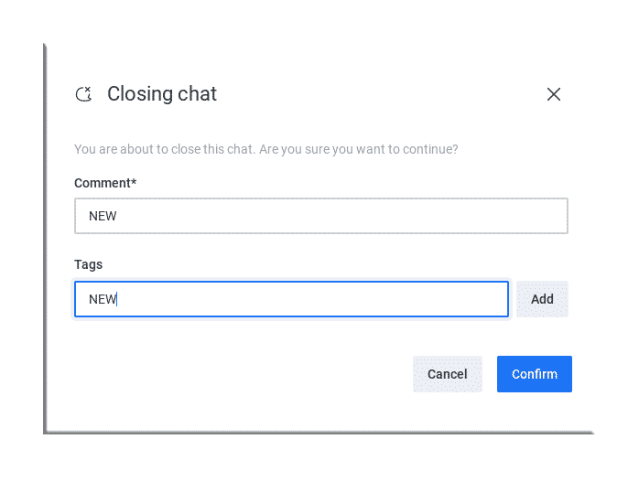Viewport: 639px width, 482px height.
Task: Click the word 'Closing' in the title
Action: tap(137, 94)
